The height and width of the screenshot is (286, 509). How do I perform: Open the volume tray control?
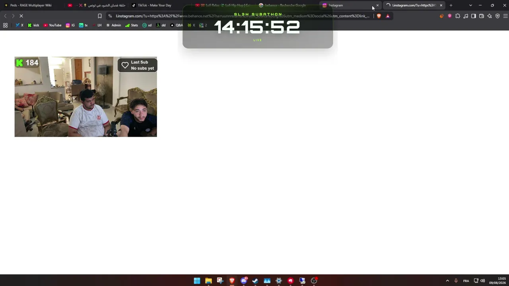(483, 281)
